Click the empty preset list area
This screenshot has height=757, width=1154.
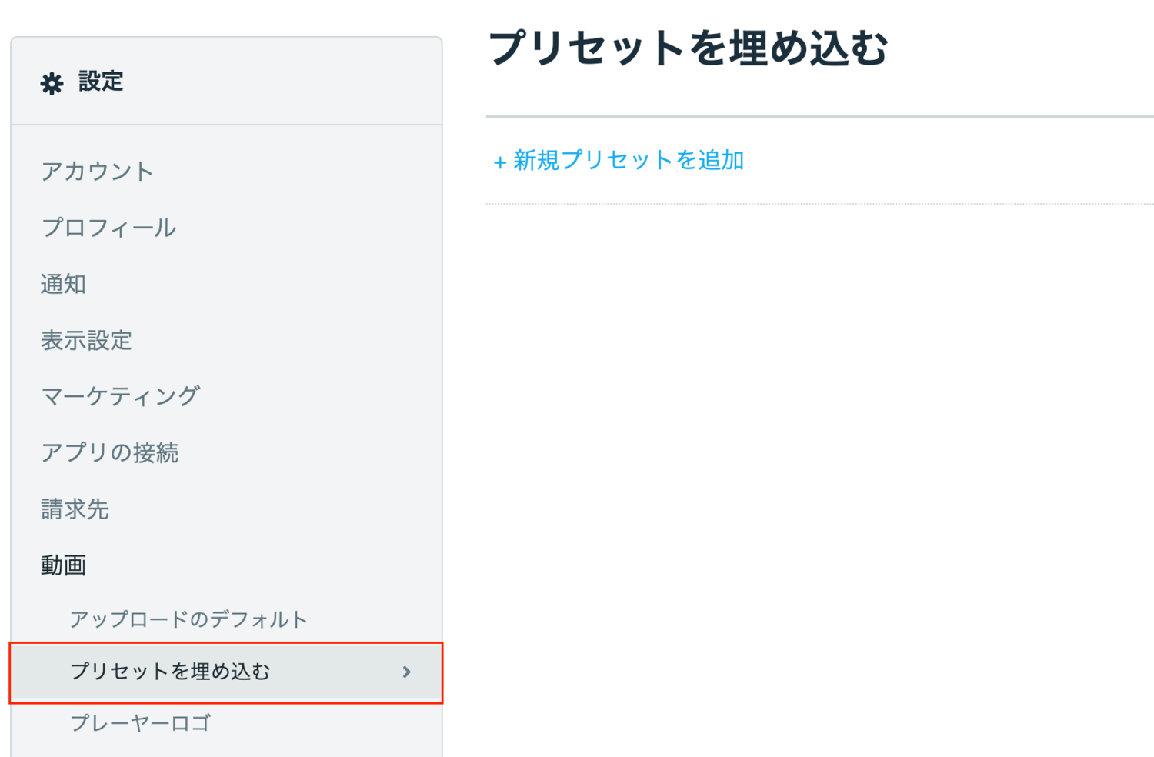click(820, 477)
